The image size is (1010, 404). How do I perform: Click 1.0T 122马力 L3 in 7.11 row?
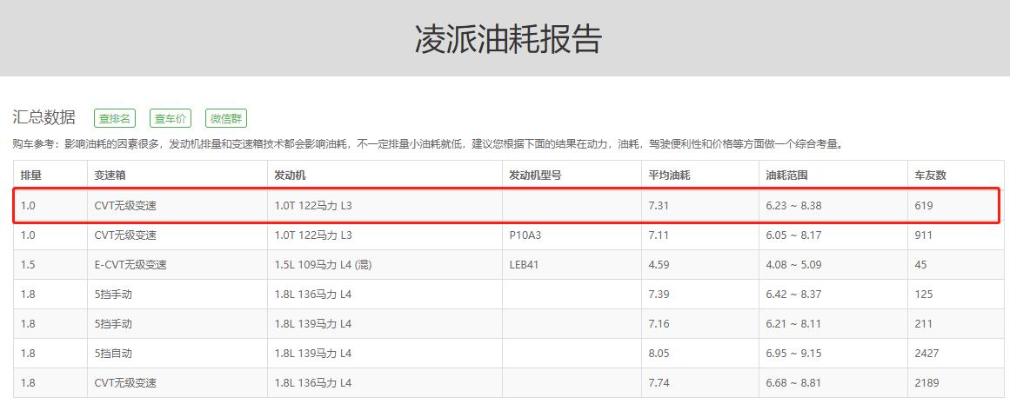(x=313, y=235)
